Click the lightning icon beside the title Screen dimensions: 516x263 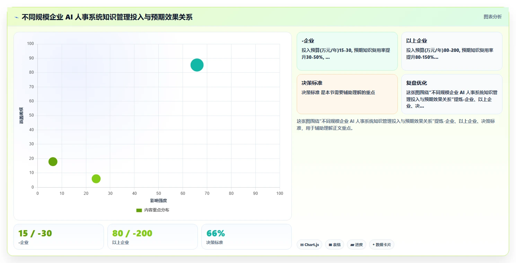(x=16, y=17)
